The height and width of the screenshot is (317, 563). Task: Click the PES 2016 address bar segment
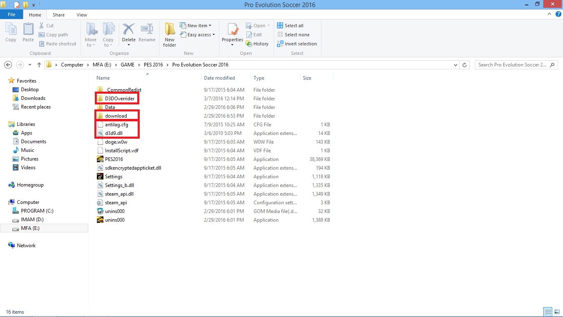(153, 65)
